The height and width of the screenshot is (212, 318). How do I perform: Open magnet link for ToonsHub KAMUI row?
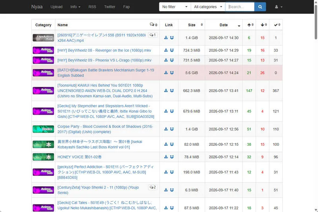point(172,91)
